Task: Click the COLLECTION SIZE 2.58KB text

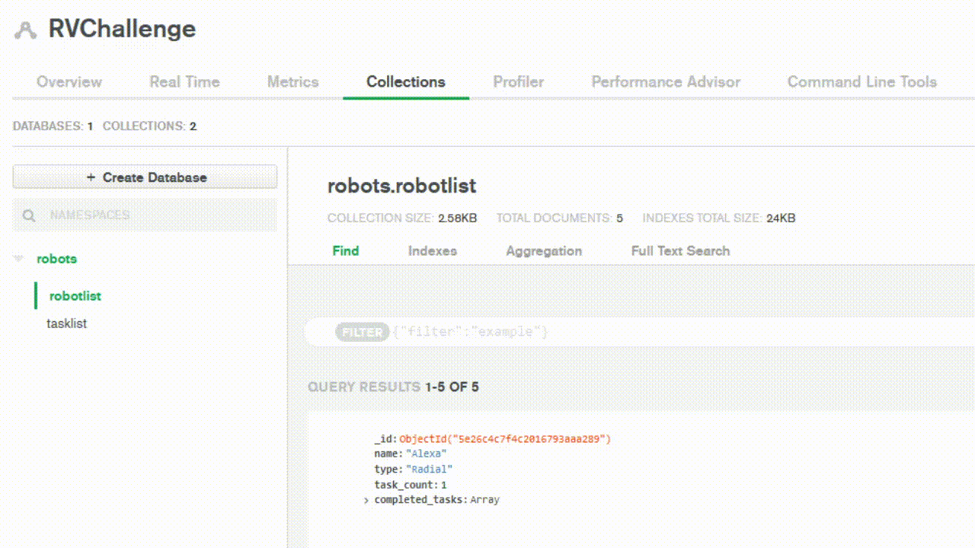Action: (402, 218)
